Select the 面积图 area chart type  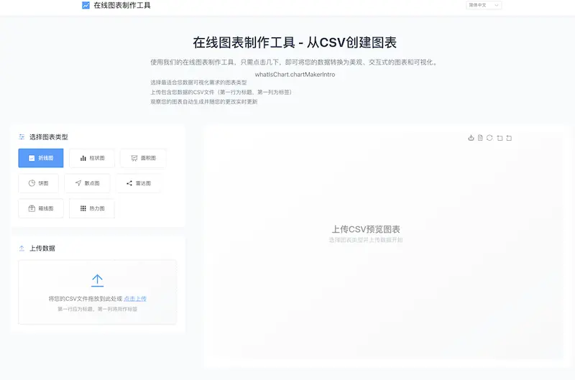[143, 158]
